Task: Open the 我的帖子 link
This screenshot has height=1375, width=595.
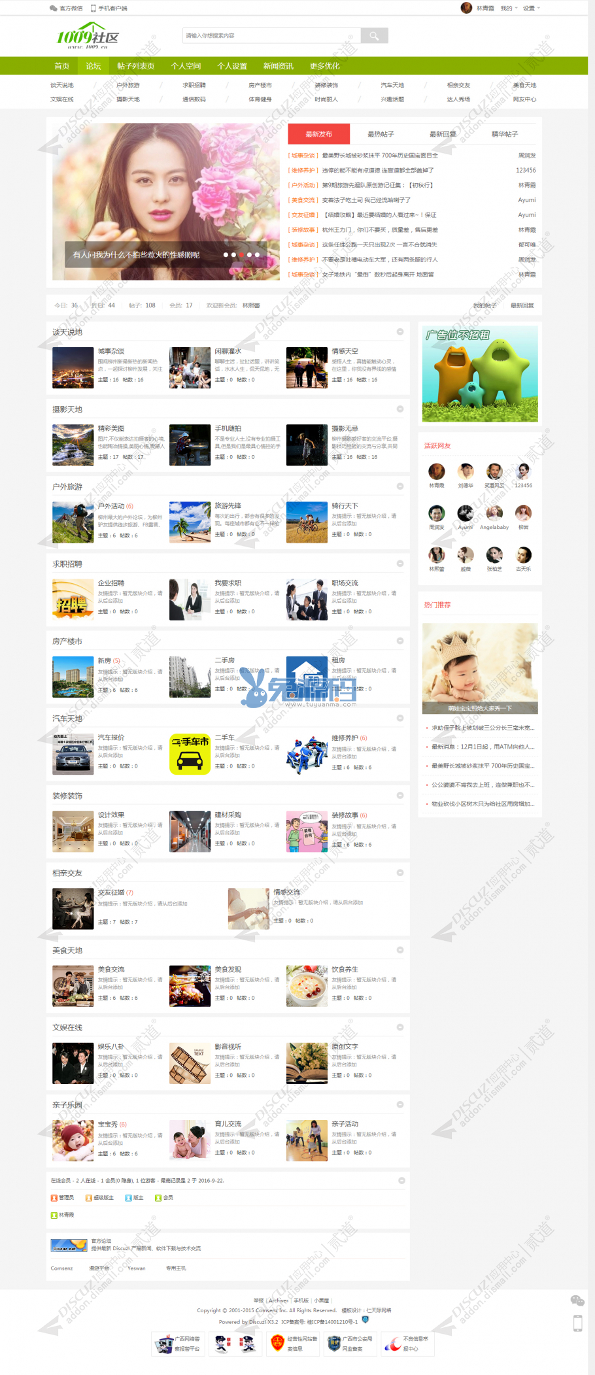Action: tap(485, 305)
